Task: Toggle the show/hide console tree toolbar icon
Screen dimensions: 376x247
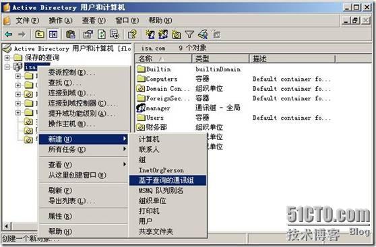Action: 53,34
